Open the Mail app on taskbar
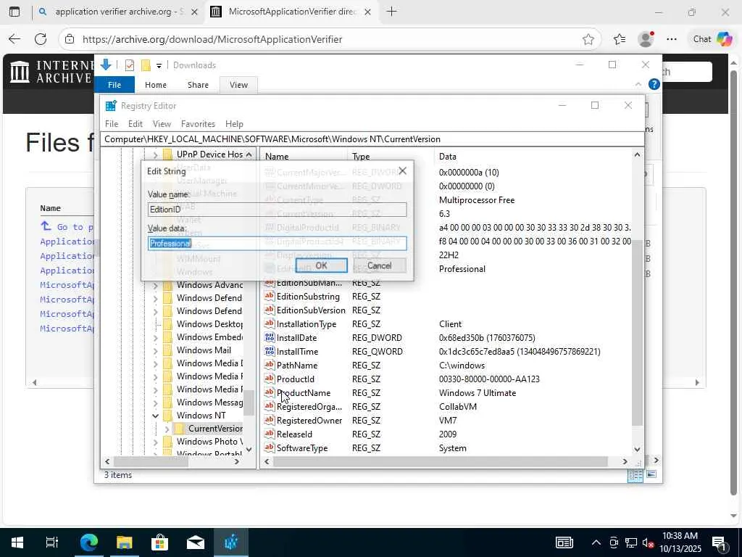This screenshot has width=742, height=557. tap(196, 542)
